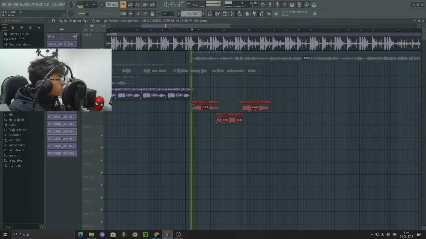Expand the Packs folder
426x239 pixels.
coord(10,125)
